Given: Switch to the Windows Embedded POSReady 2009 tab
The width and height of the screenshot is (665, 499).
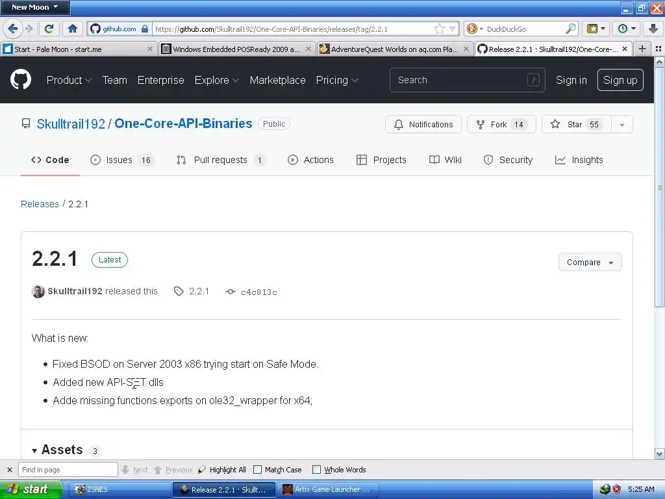Looking at the screenshot, I should (x=238, y=49).
